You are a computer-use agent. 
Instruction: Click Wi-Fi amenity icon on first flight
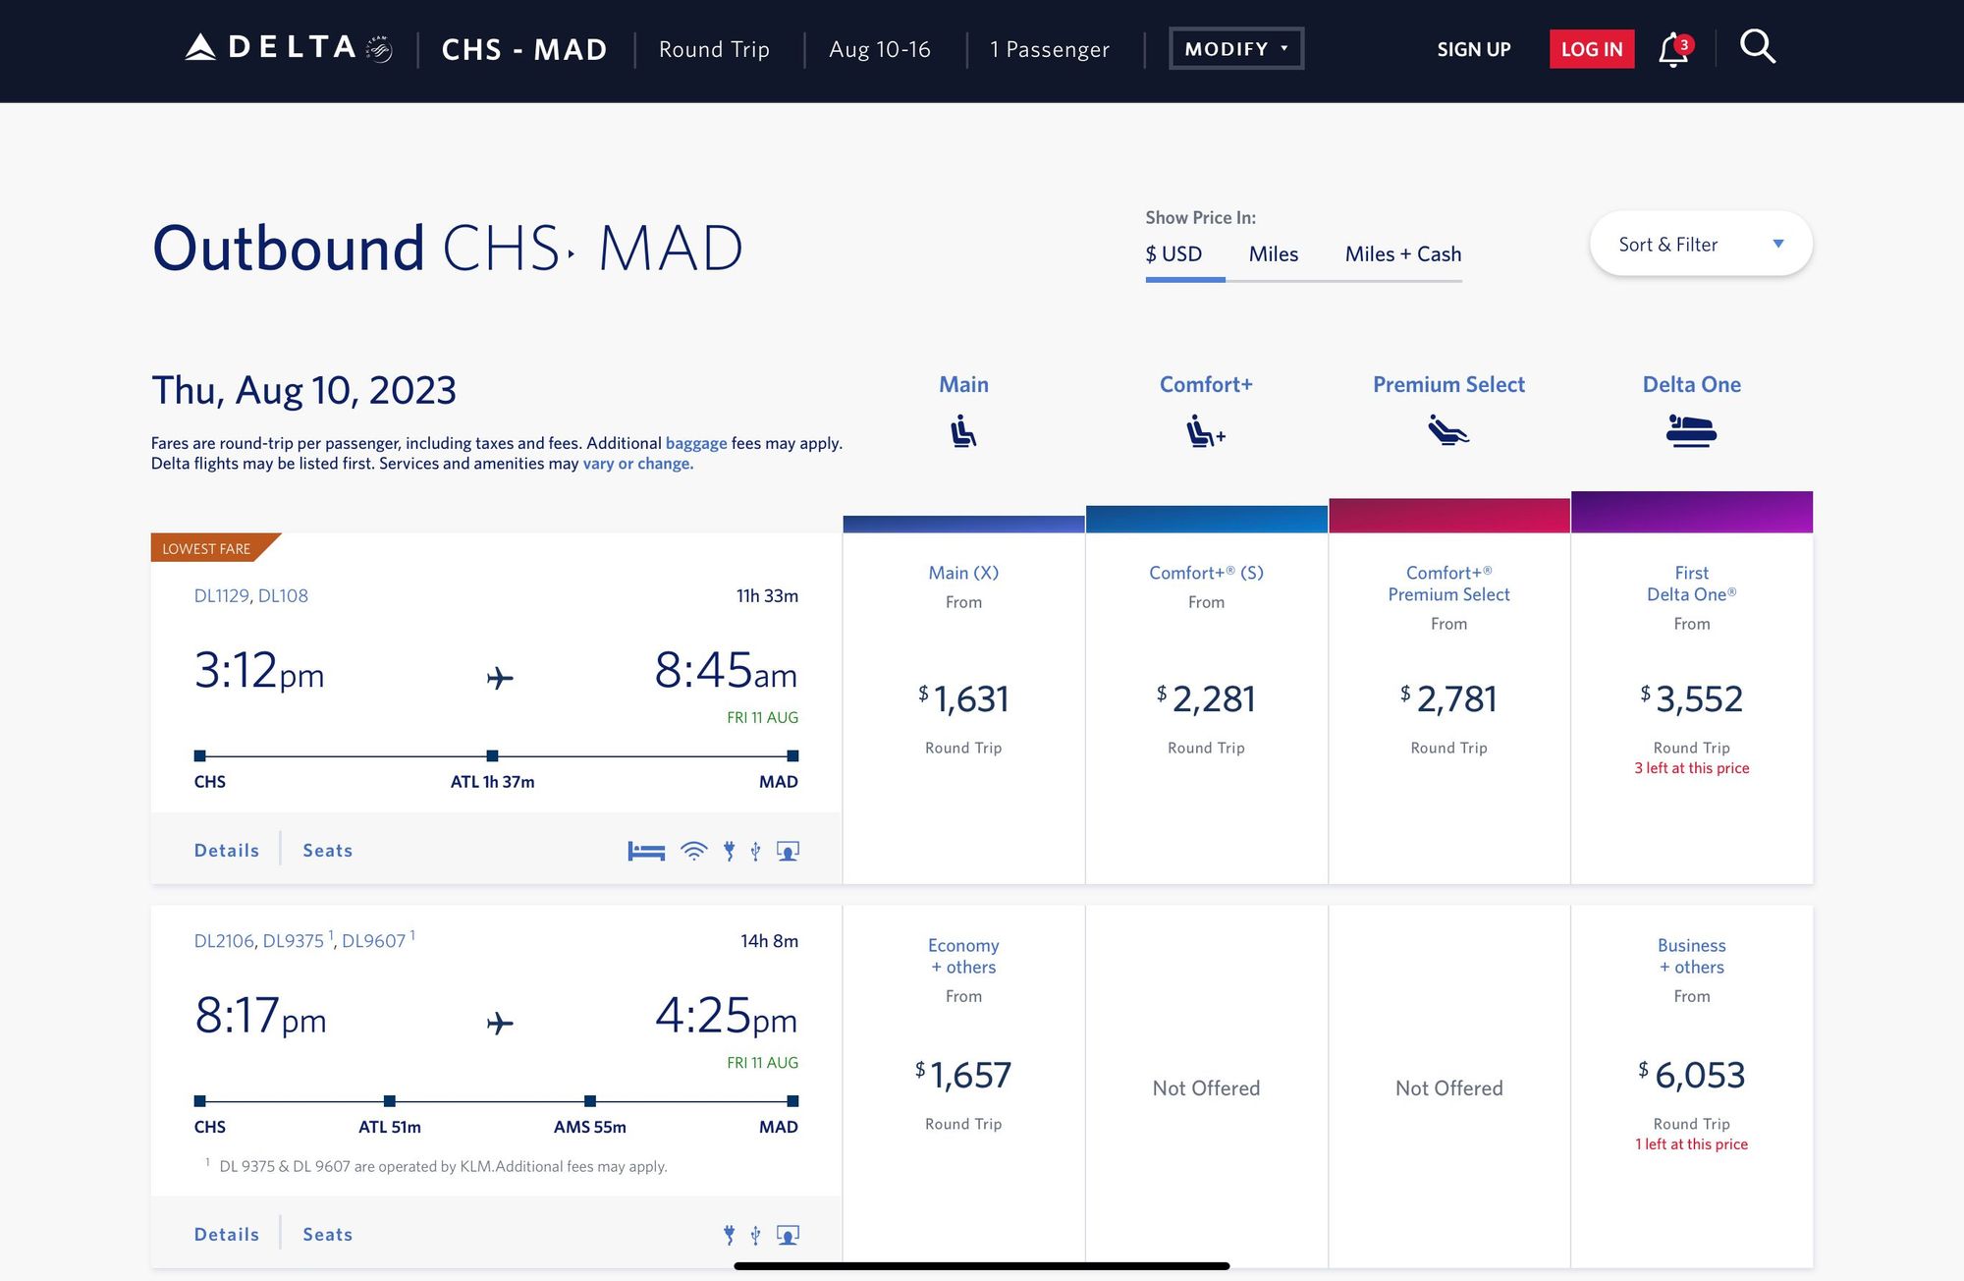pyautogui.click(x=693, y=851)
